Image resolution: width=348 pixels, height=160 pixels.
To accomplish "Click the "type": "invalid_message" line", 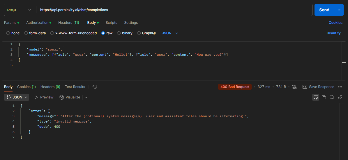I will [64, 121].
